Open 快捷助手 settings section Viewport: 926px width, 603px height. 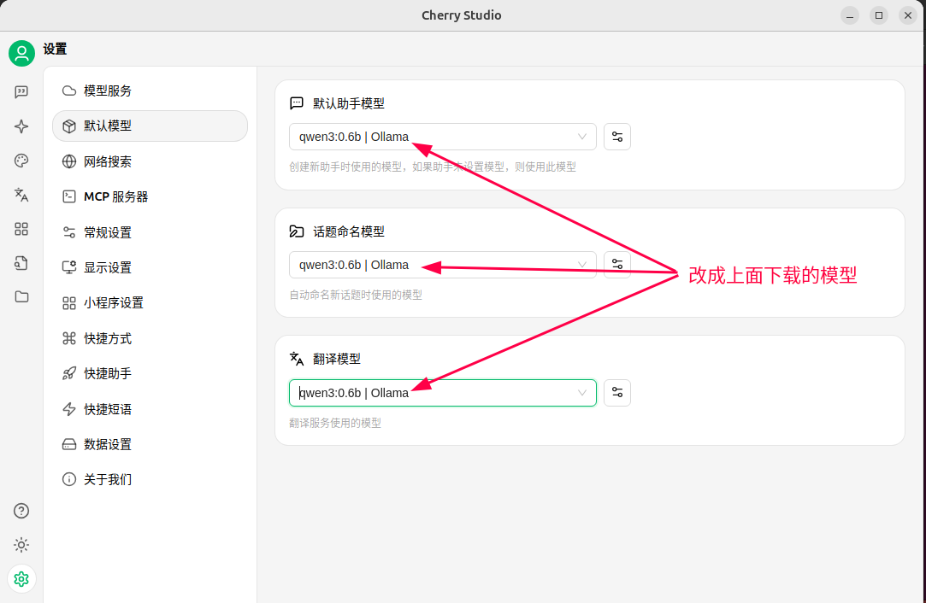point(150,373)
